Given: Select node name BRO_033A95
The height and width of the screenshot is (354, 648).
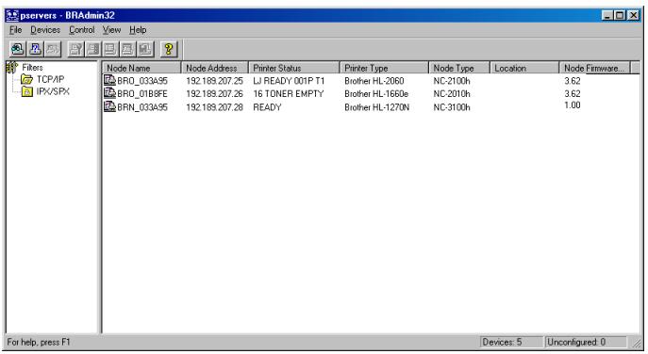Looking at the screenshot, I should point(142,81).
